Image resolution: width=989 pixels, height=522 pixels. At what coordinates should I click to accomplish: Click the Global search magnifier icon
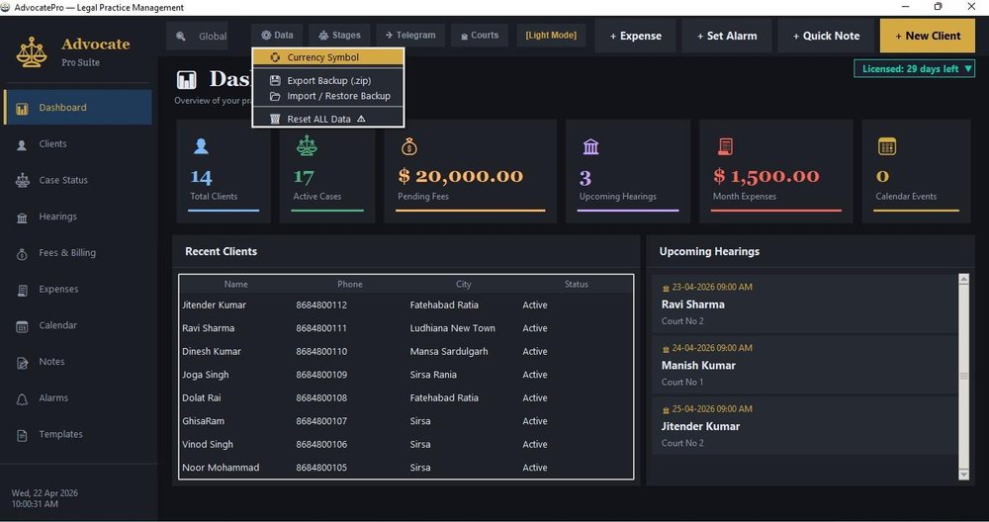point(181,36)
